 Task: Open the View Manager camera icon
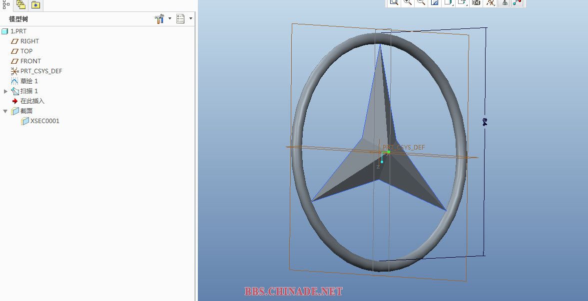point(476,2)
